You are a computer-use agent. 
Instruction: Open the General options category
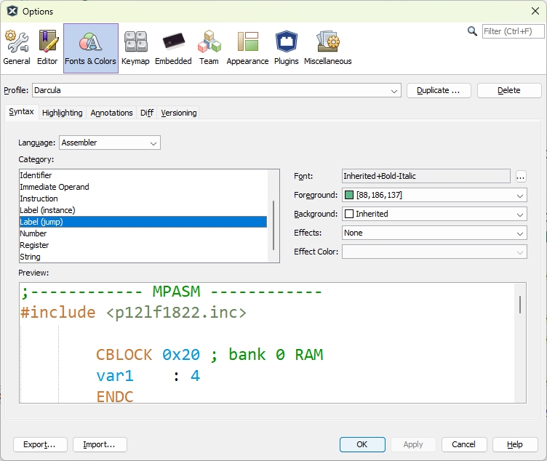pos(17,48)
